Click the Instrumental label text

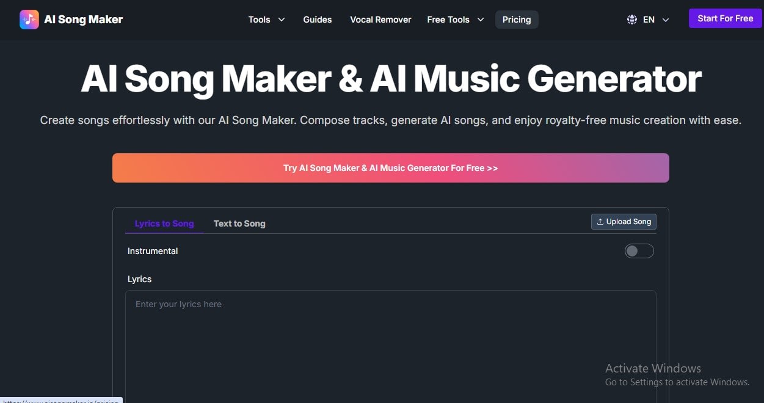(x=152, y=250)
